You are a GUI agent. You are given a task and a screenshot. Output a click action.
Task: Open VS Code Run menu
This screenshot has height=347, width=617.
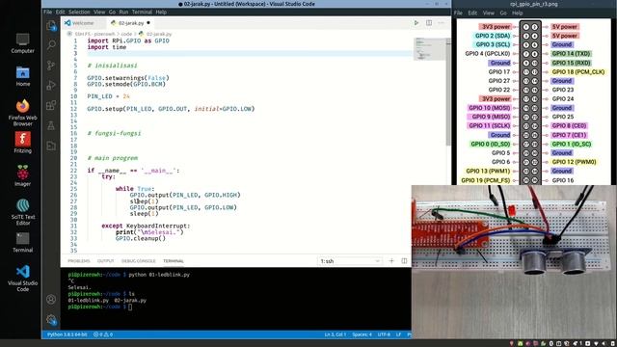click(123, 13)
